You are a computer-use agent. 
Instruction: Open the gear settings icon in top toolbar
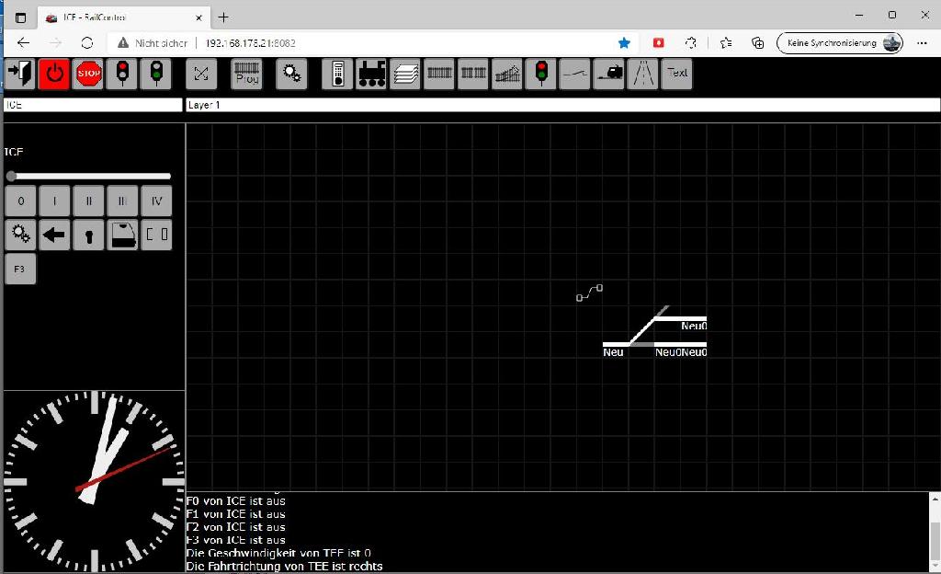(x=291, y=74)
